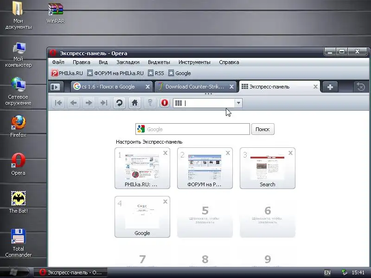The width and height of the screenshot is (371, 278).
Task: Click the EN language indicator in tray
Action: pos(327,272)
